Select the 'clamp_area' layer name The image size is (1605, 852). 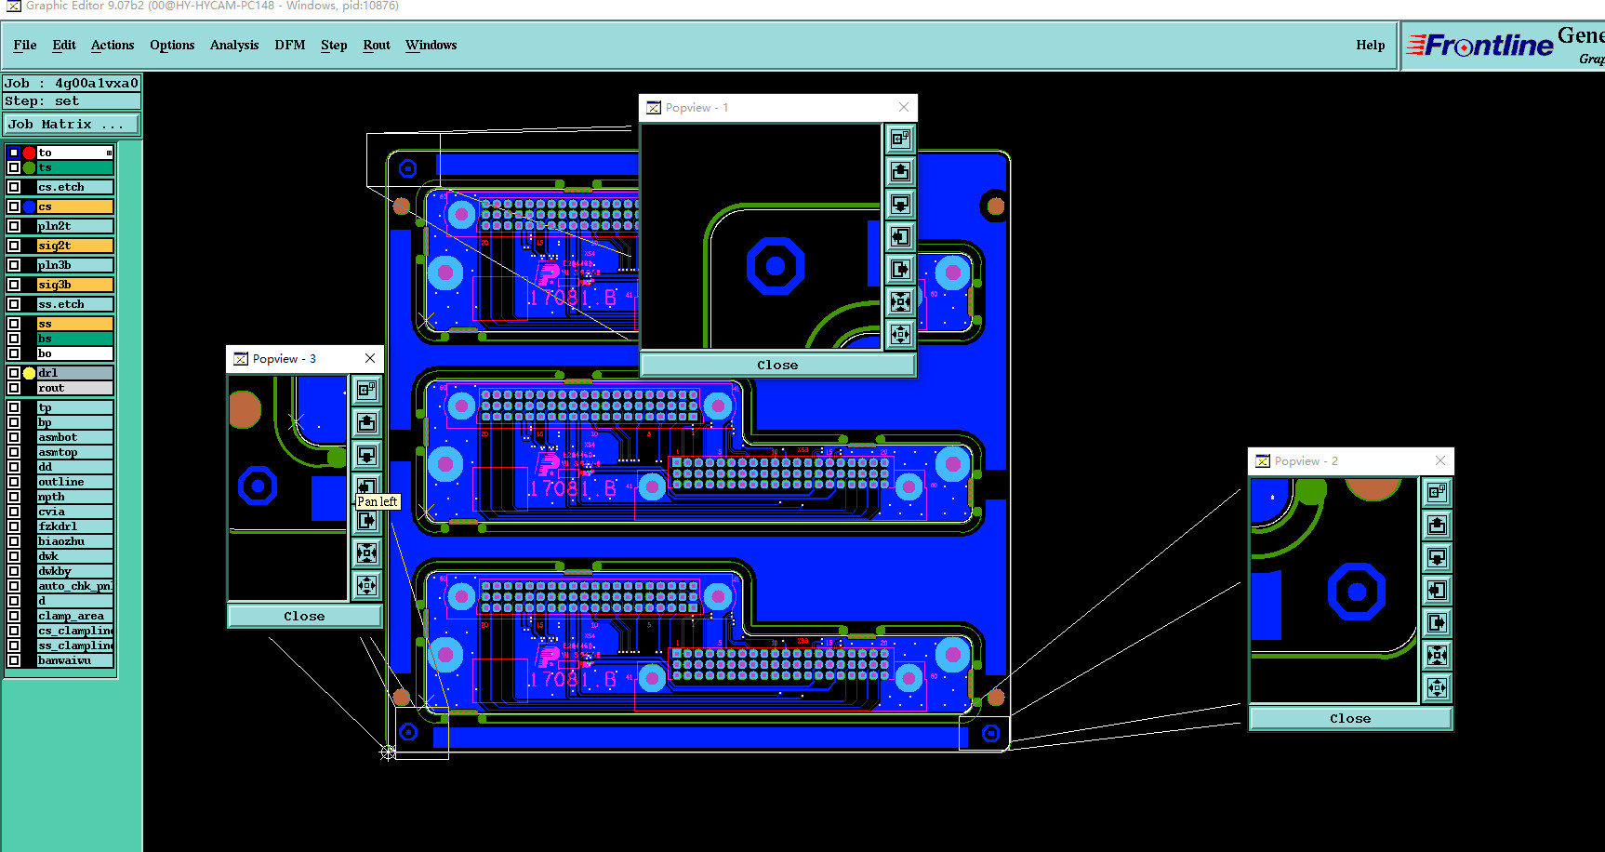pyautogui.click(x=75, y=616)
